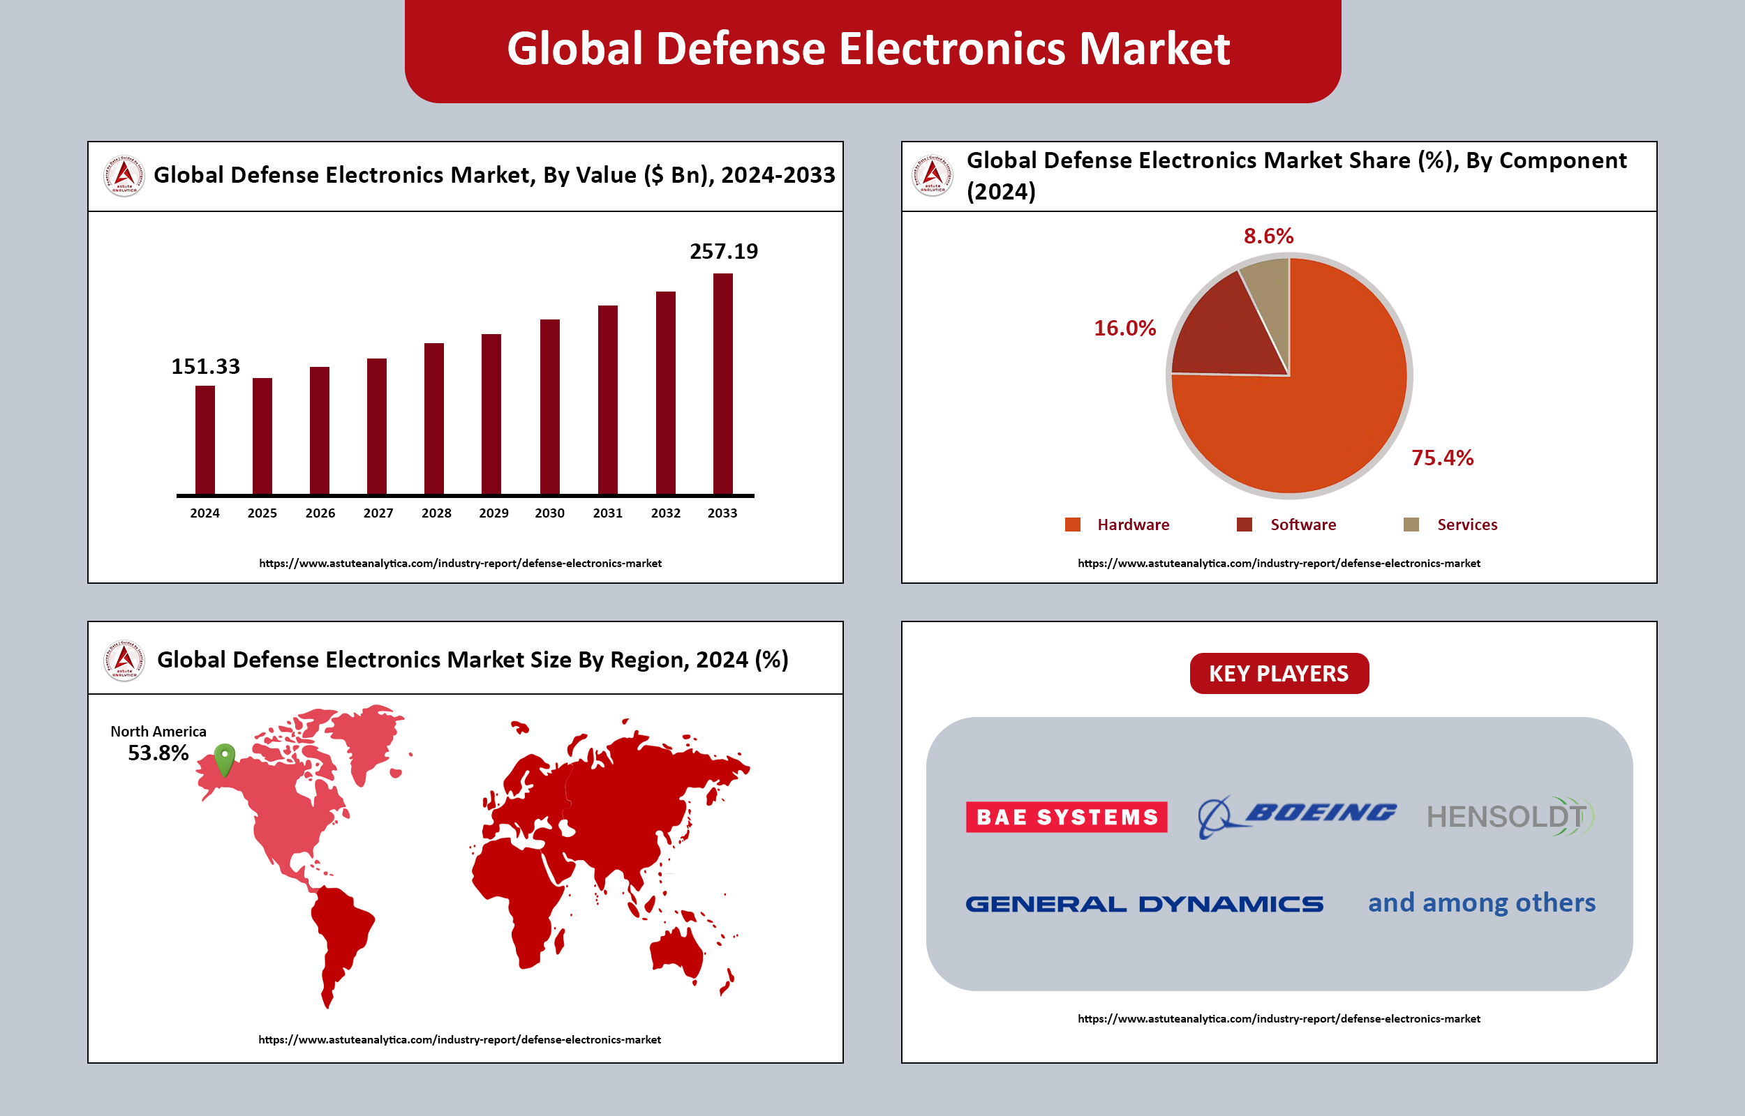Click the 'North America' map label

(158, 731)
